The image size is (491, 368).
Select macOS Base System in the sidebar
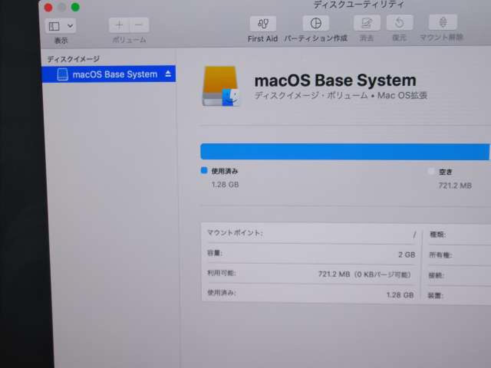point(114,74)
